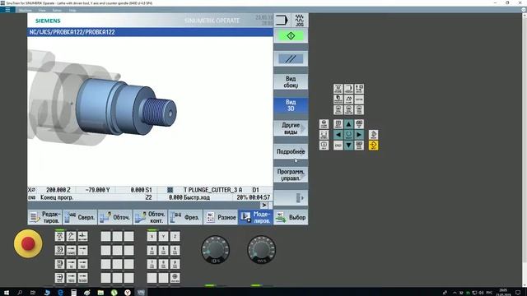Open the Machine menu
The image size is (527, 296).
(26, 11)
